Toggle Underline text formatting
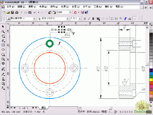Viewport: 153px width, 115px height. point(93,19)
